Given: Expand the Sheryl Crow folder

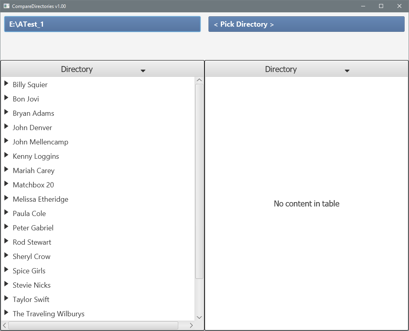Looking at the screenshot, I should 6,255.
